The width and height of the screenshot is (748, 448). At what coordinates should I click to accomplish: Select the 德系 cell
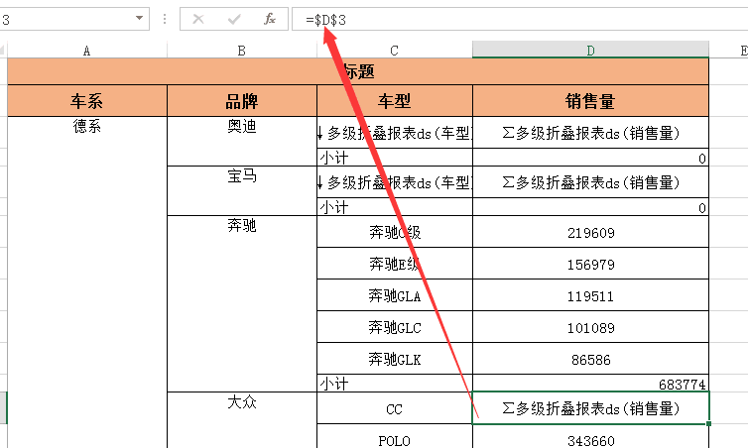[x=87, y=282]
